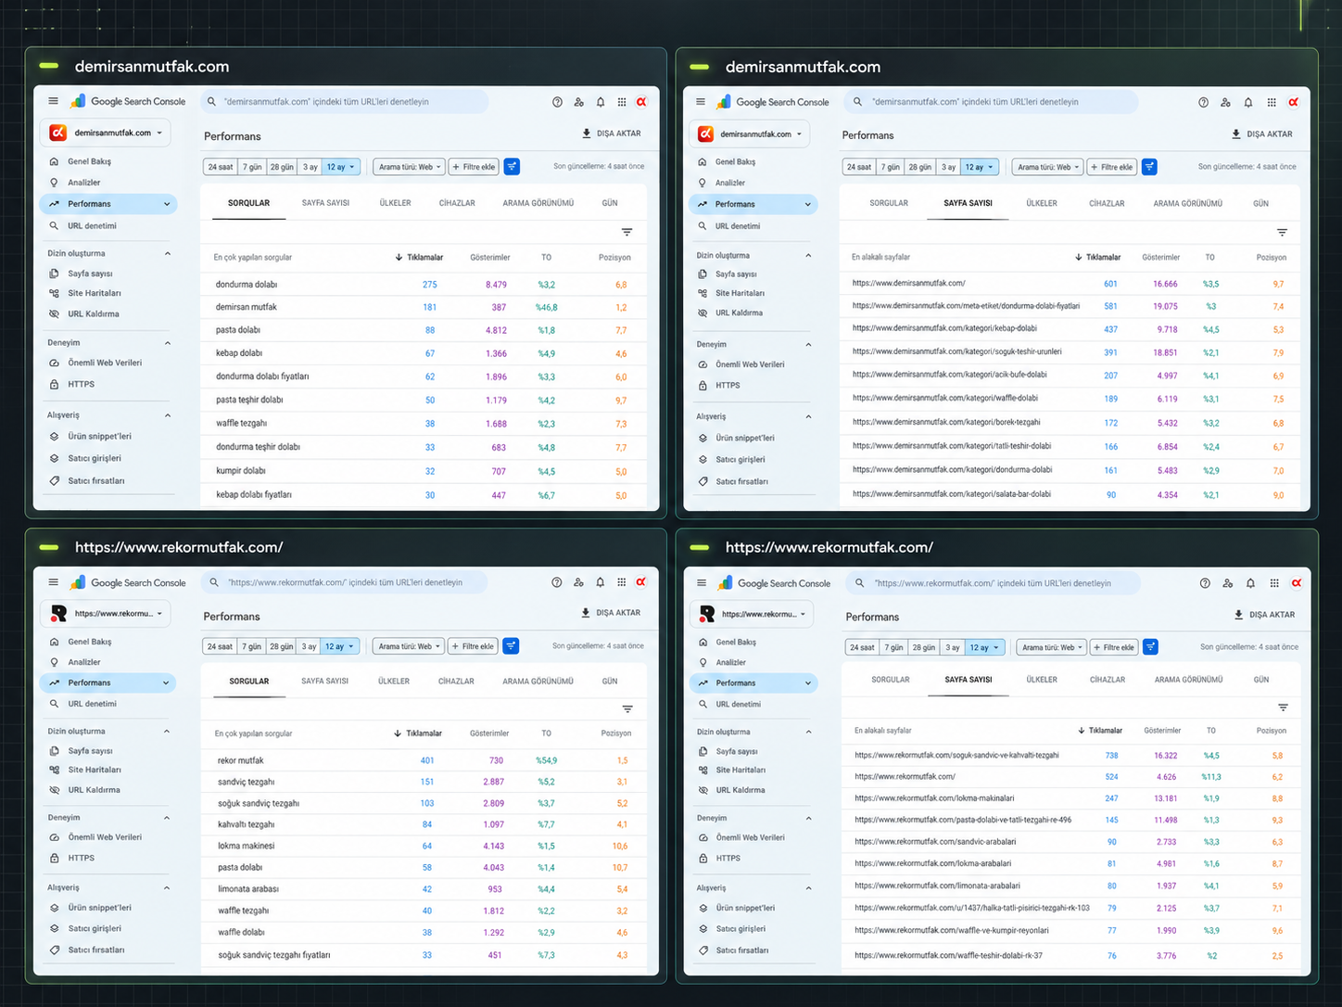
Task: Click search URL field in demirsanmutfak queries panel
Action: pyautogui.click(x=344, y=102)
